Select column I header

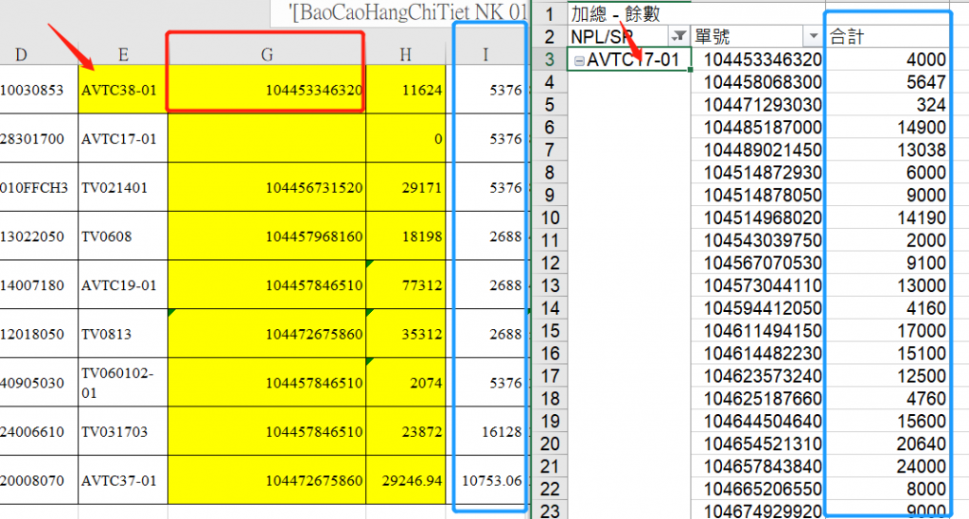[485, 56]
